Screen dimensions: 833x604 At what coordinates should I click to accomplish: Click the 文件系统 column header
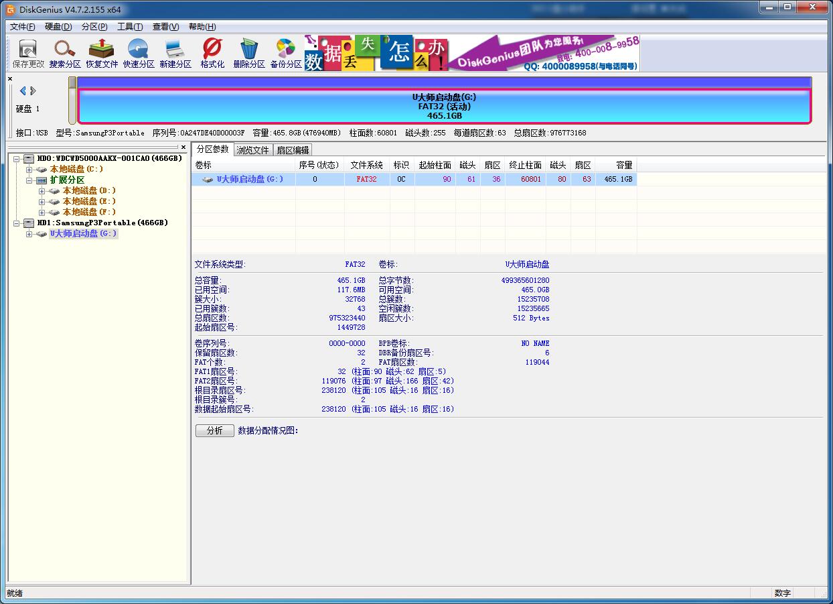coord(367,165)
